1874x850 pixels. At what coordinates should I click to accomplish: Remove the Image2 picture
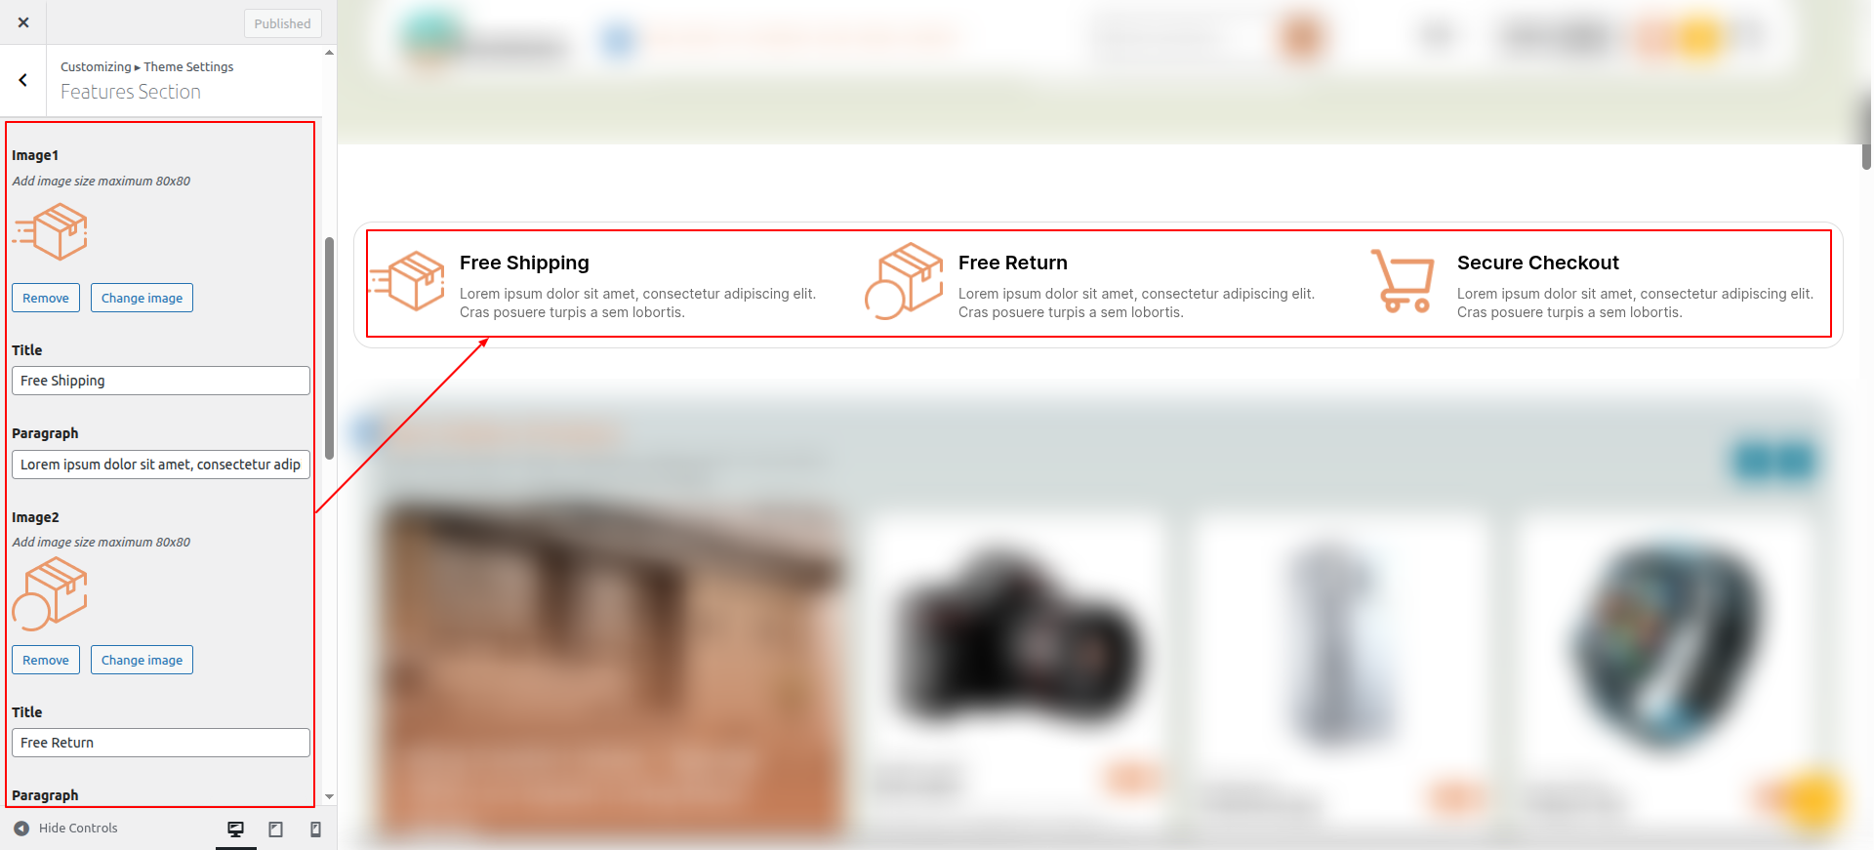click(46, 660)
